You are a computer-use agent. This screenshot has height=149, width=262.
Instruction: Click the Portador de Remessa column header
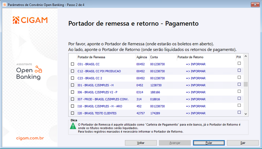coord(106,57)
